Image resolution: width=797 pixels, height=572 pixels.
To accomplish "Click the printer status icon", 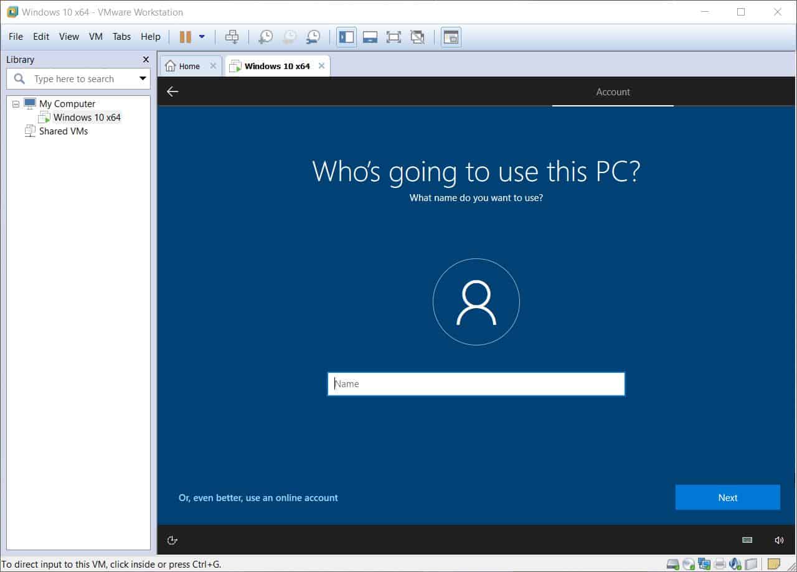I will [x=720, y=565].
